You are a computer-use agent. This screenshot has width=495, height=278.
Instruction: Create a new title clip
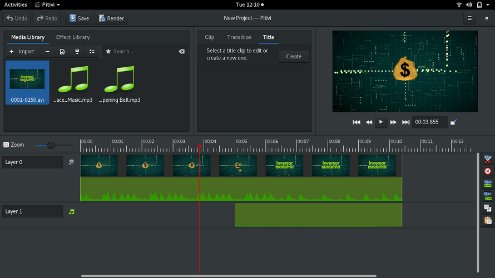click(294, 57)
